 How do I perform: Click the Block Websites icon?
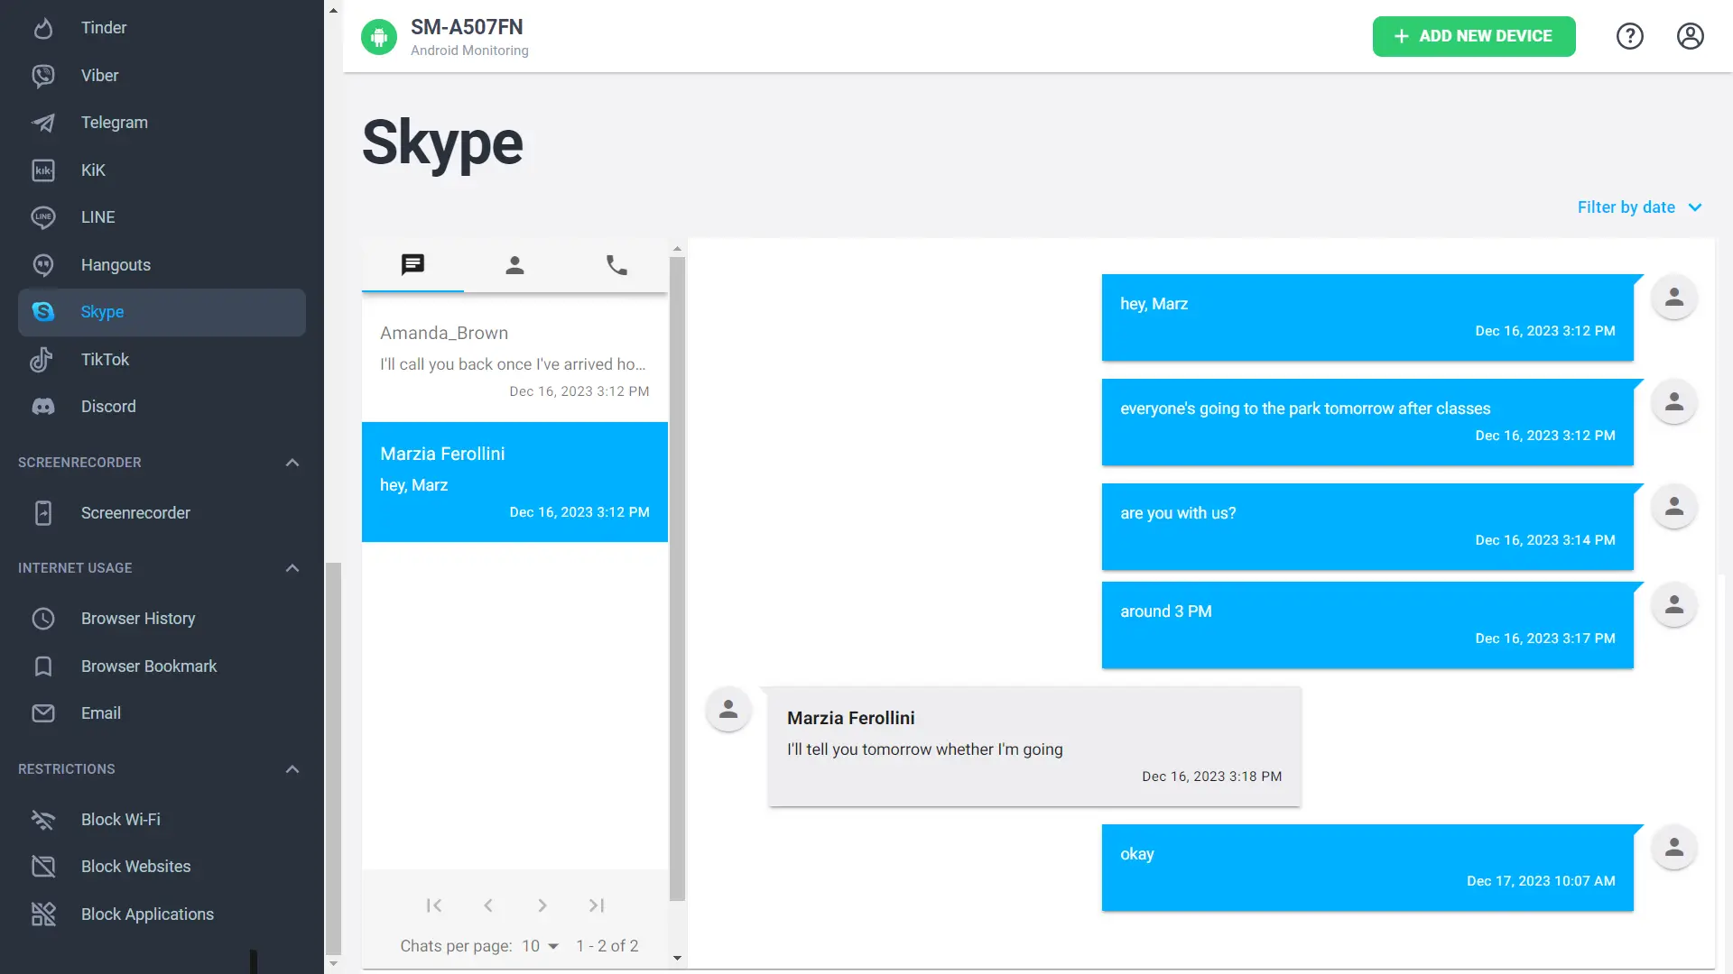(x=43, y=867)
